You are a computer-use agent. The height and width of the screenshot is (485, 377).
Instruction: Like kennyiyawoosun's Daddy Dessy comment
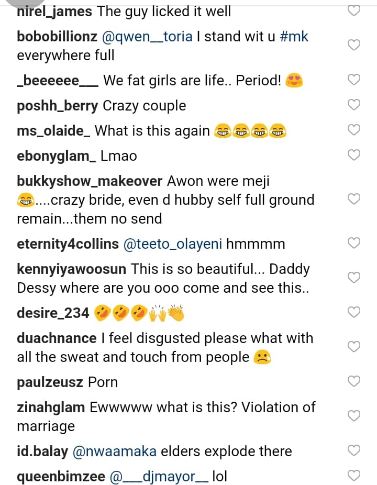[x=354, y=278]
